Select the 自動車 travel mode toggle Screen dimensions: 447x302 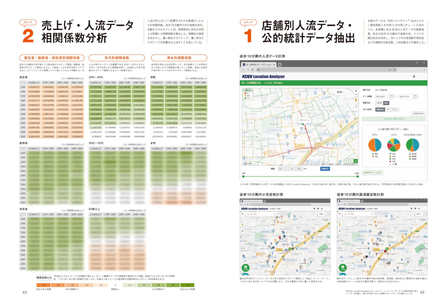379,103
